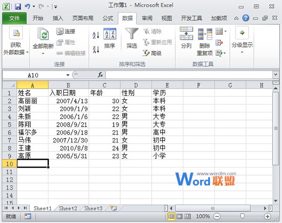
Task: Switch to the Sheet2 worksheet tab
Action: 68,208
